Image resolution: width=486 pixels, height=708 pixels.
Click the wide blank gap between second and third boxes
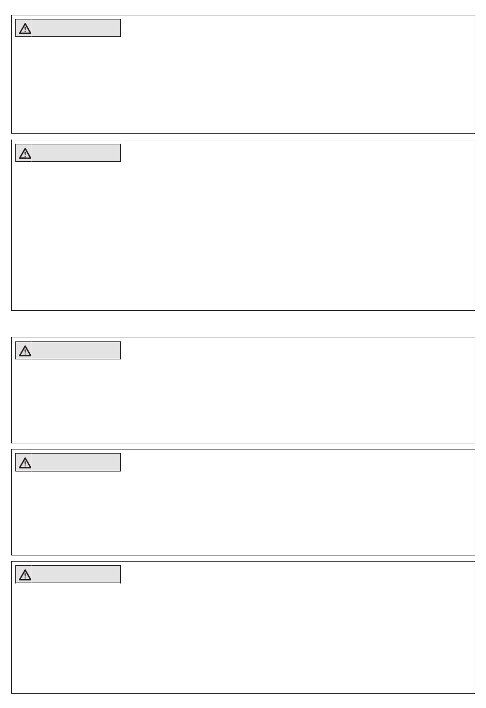coord(243,324)
